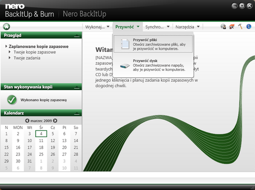
Task: Expand the Zaplanowane kopie zapasowe tree node
Action: tap(6, 46)
